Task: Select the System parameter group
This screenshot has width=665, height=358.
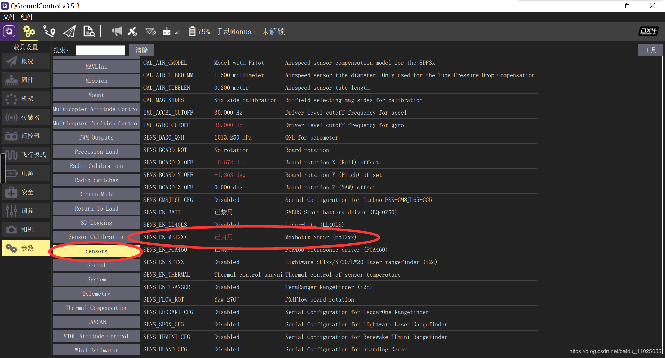Action: pyautogui.click(x=96, y=279)
